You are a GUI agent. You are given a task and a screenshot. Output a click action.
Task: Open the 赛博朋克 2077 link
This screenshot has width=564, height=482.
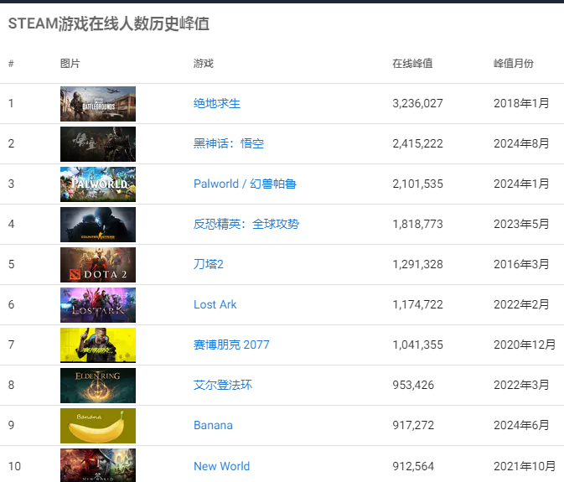[231, 345]
